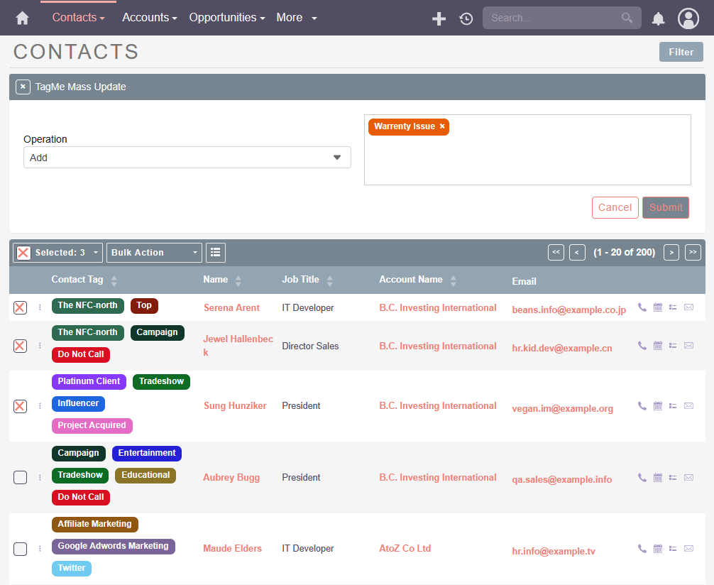Go to the home page icon
Image resolution: width=714 pixels, height=585 pixels.
click(x=22, y=18)
